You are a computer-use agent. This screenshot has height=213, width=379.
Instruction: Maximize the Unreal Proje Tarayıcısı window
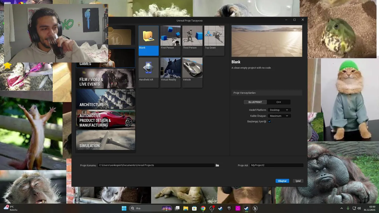pyautogui.click(x=294, y=20)
